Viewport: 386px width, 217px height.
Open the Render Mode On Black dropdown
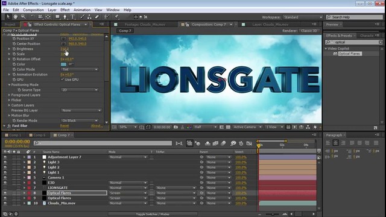pos(79,121)
